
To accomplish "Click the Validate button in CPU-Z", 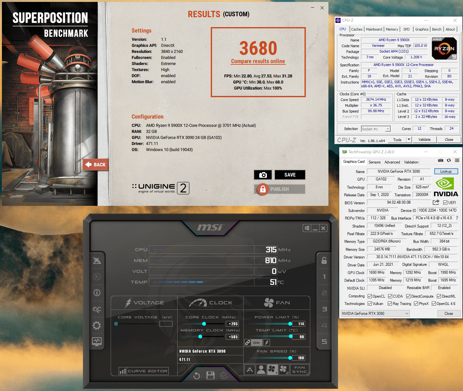I will click(x=424, y=140).
